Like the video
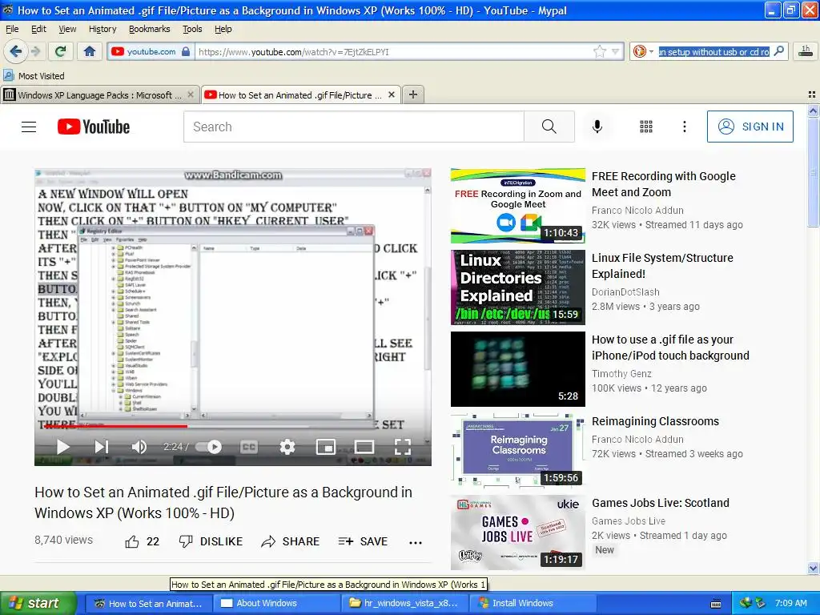This screenshot has width=820, height=615. click(x=143, y=541)
